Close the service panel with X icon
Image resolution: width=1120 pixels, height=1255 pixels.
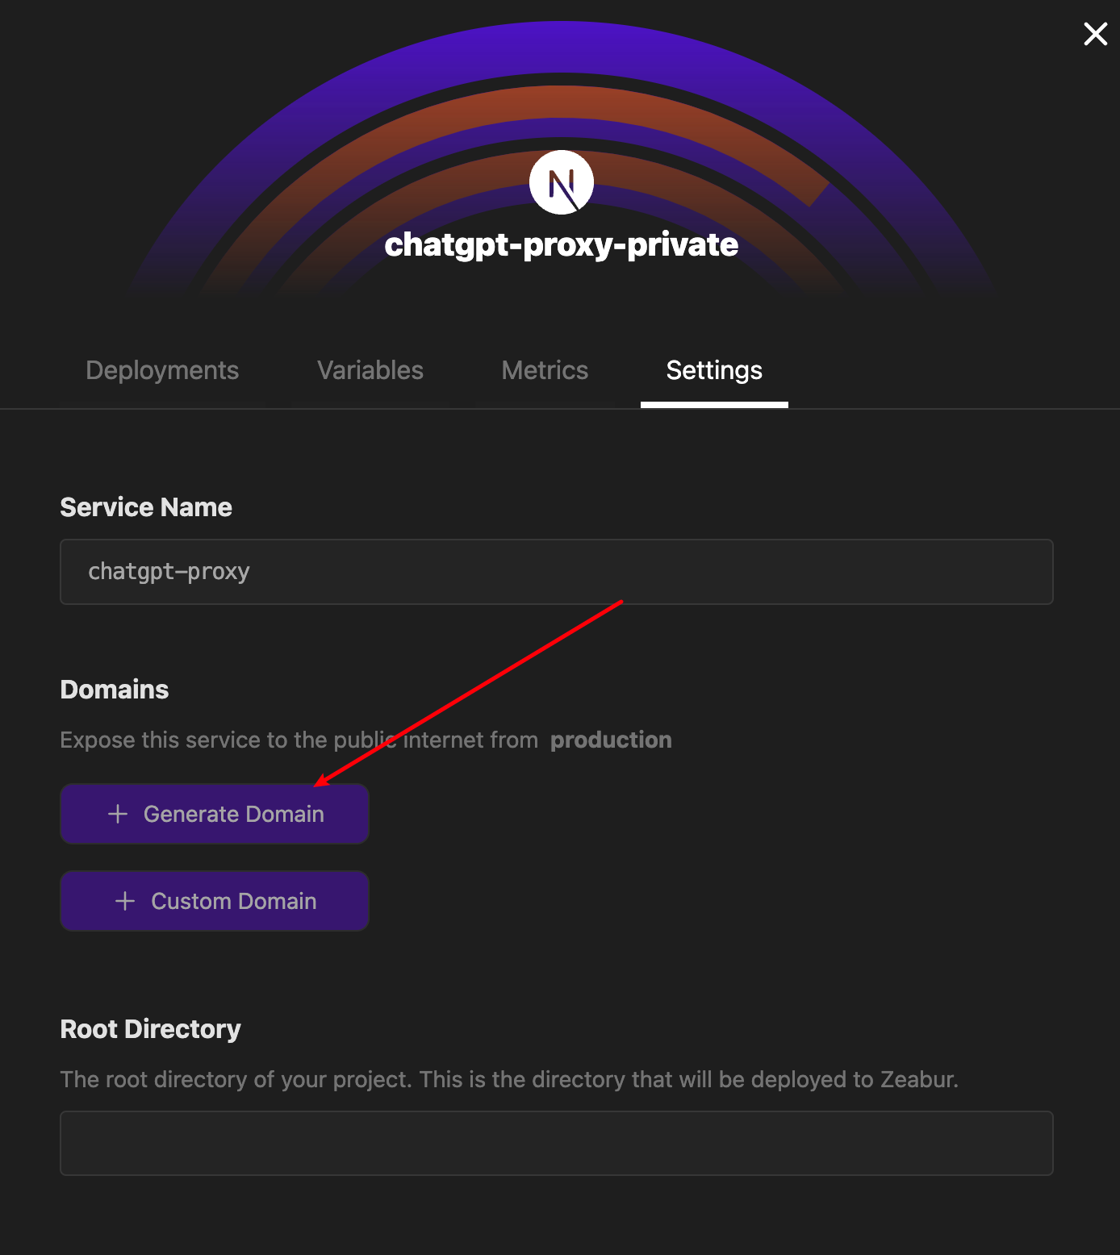pos(1095,34)
